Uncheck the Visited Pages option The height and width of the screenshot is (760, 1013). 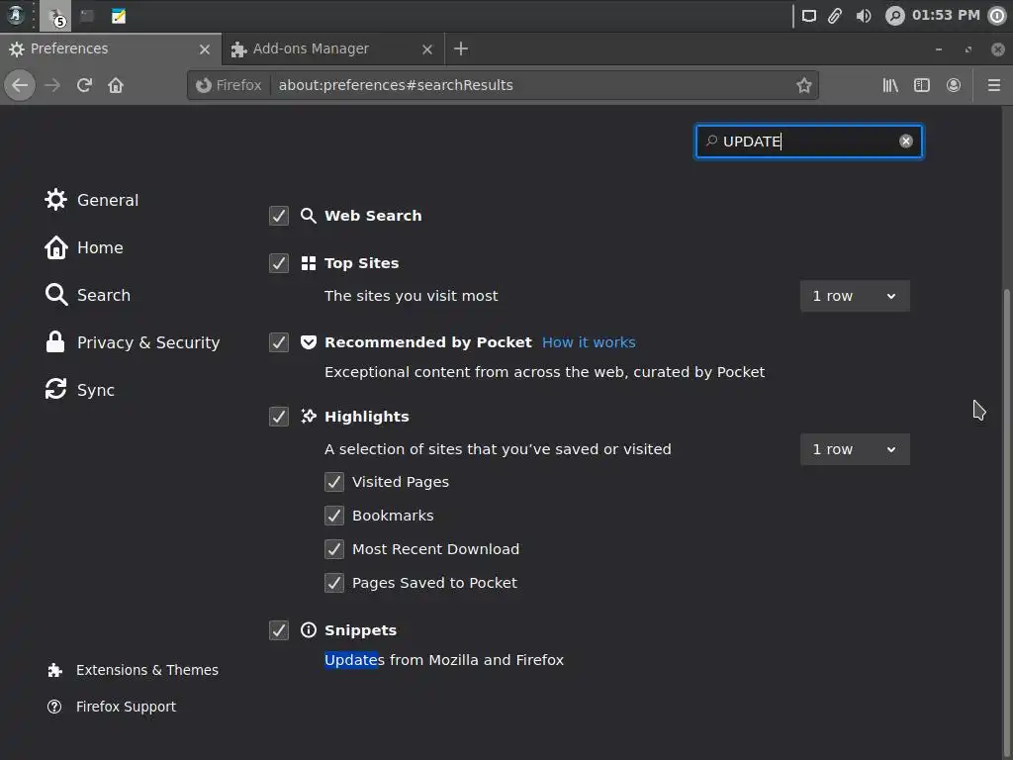coord(334,482)
